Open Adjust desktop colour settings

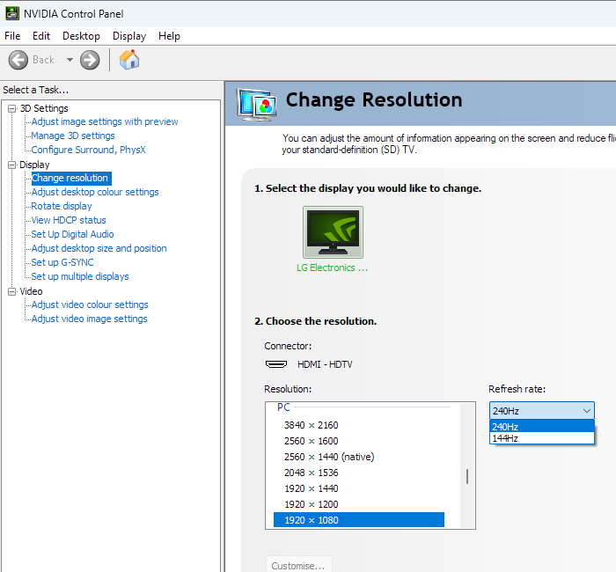[x=95, y=192]
